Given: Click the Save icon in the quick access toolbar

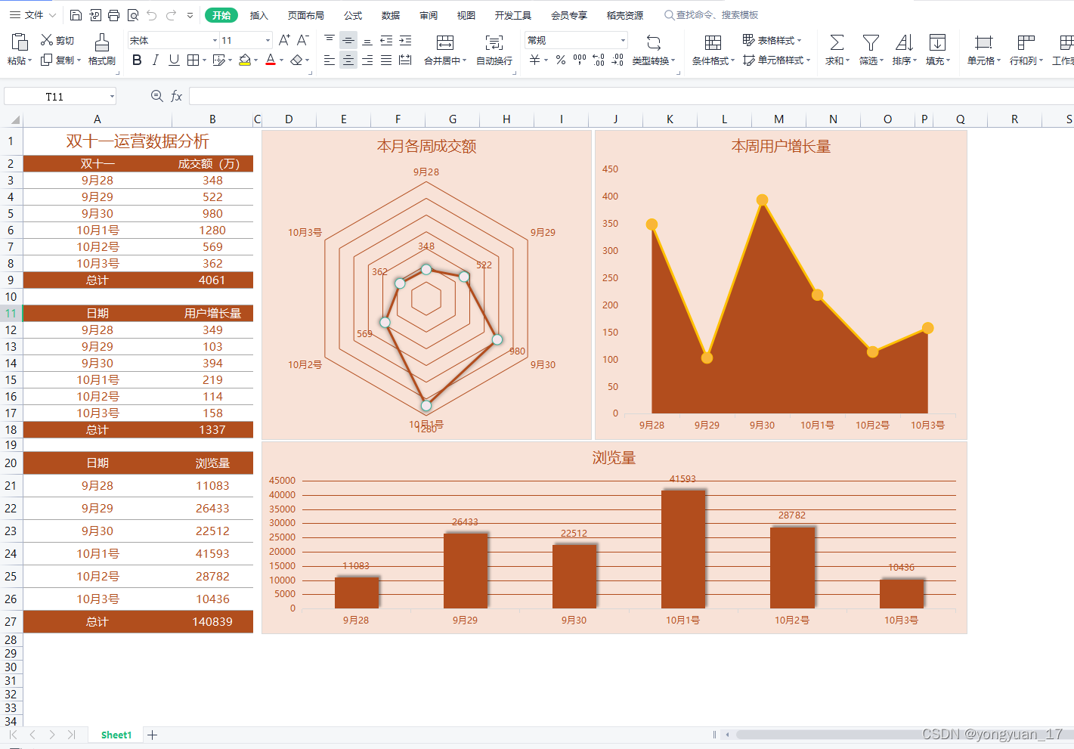Looking at the screenshot, I should 76,15.
